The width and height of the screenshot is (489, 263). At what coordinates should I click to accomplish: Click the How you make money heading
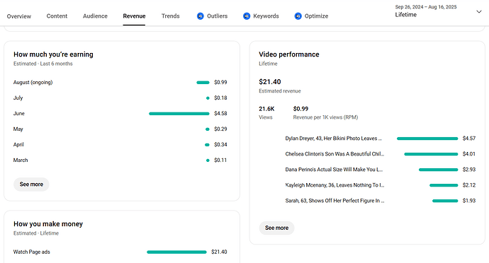coord(48,224)
